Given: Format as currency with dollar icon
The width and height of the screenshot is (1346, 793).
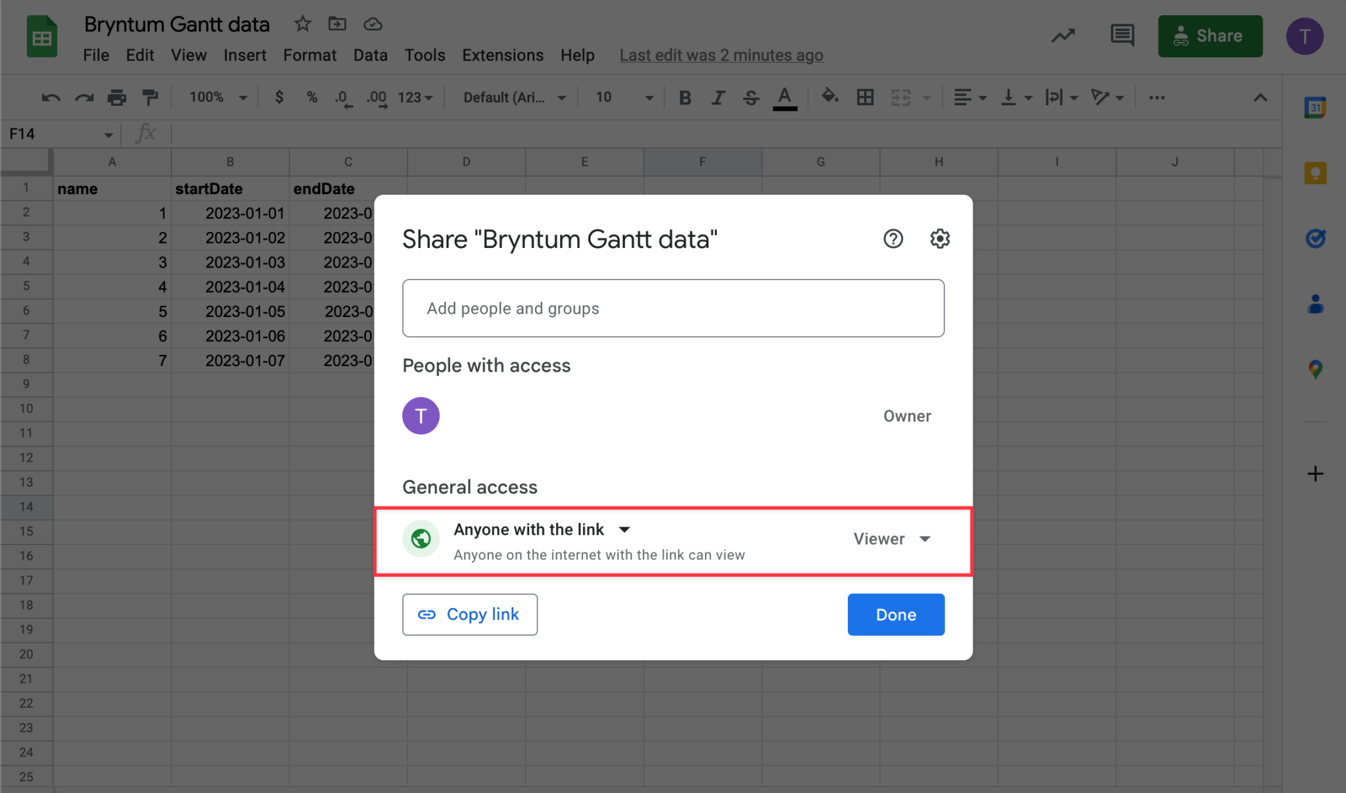Looking at the screenshot, I should pos(279,97).
